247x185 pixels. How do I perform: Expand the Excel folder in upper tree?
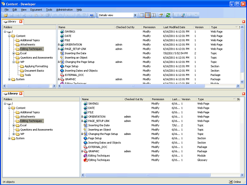pyautogui.click(x=14, y=53)
